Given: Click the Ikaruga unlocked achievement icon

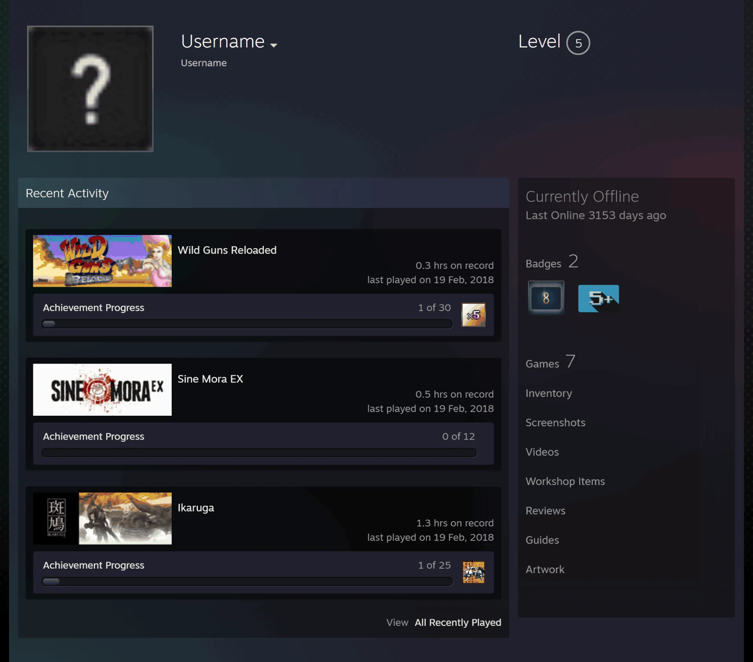Looking at the screenshot, I should [473, 572].
